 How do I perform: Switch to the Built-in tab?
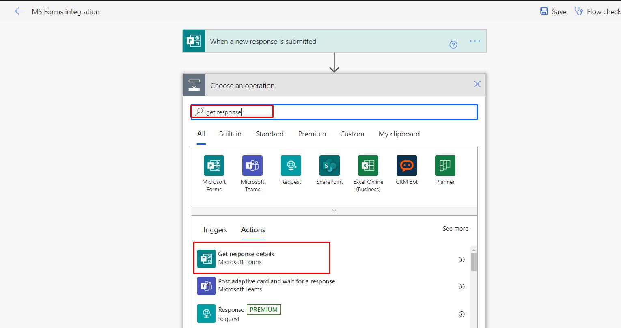click(230, 134)
